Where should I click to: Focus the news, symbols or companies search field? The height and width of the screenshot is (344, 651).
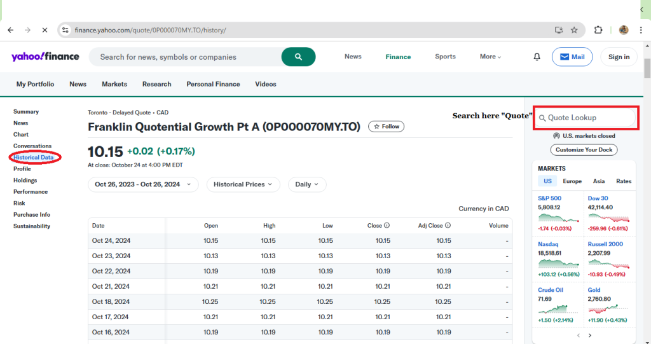point(186,57)
